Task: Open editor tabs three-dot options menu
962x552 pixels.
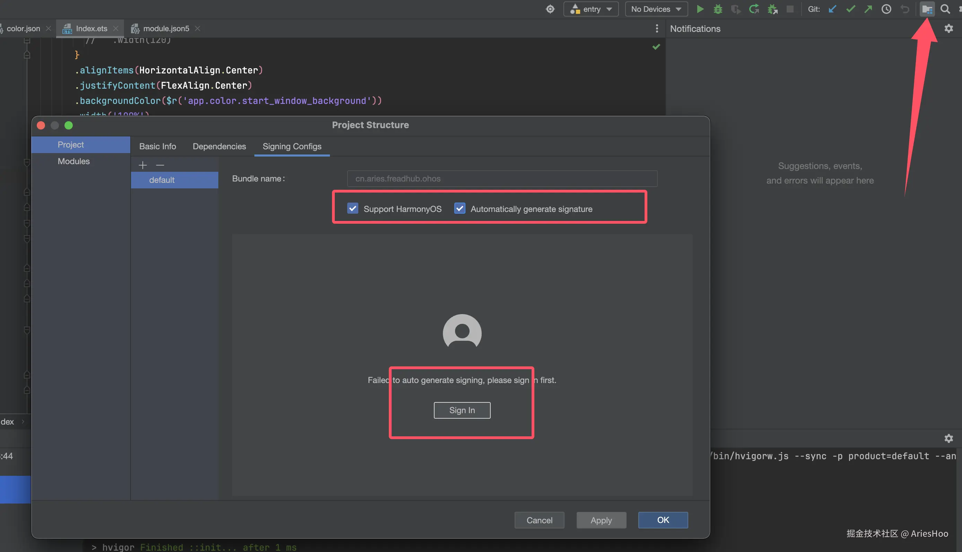Action: point(657,28)
